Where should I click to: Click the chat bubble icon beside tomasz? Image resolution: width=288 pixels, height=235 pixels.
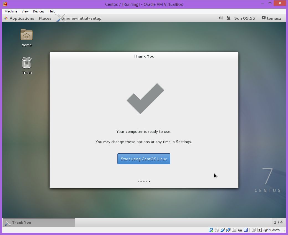(264, 18)
